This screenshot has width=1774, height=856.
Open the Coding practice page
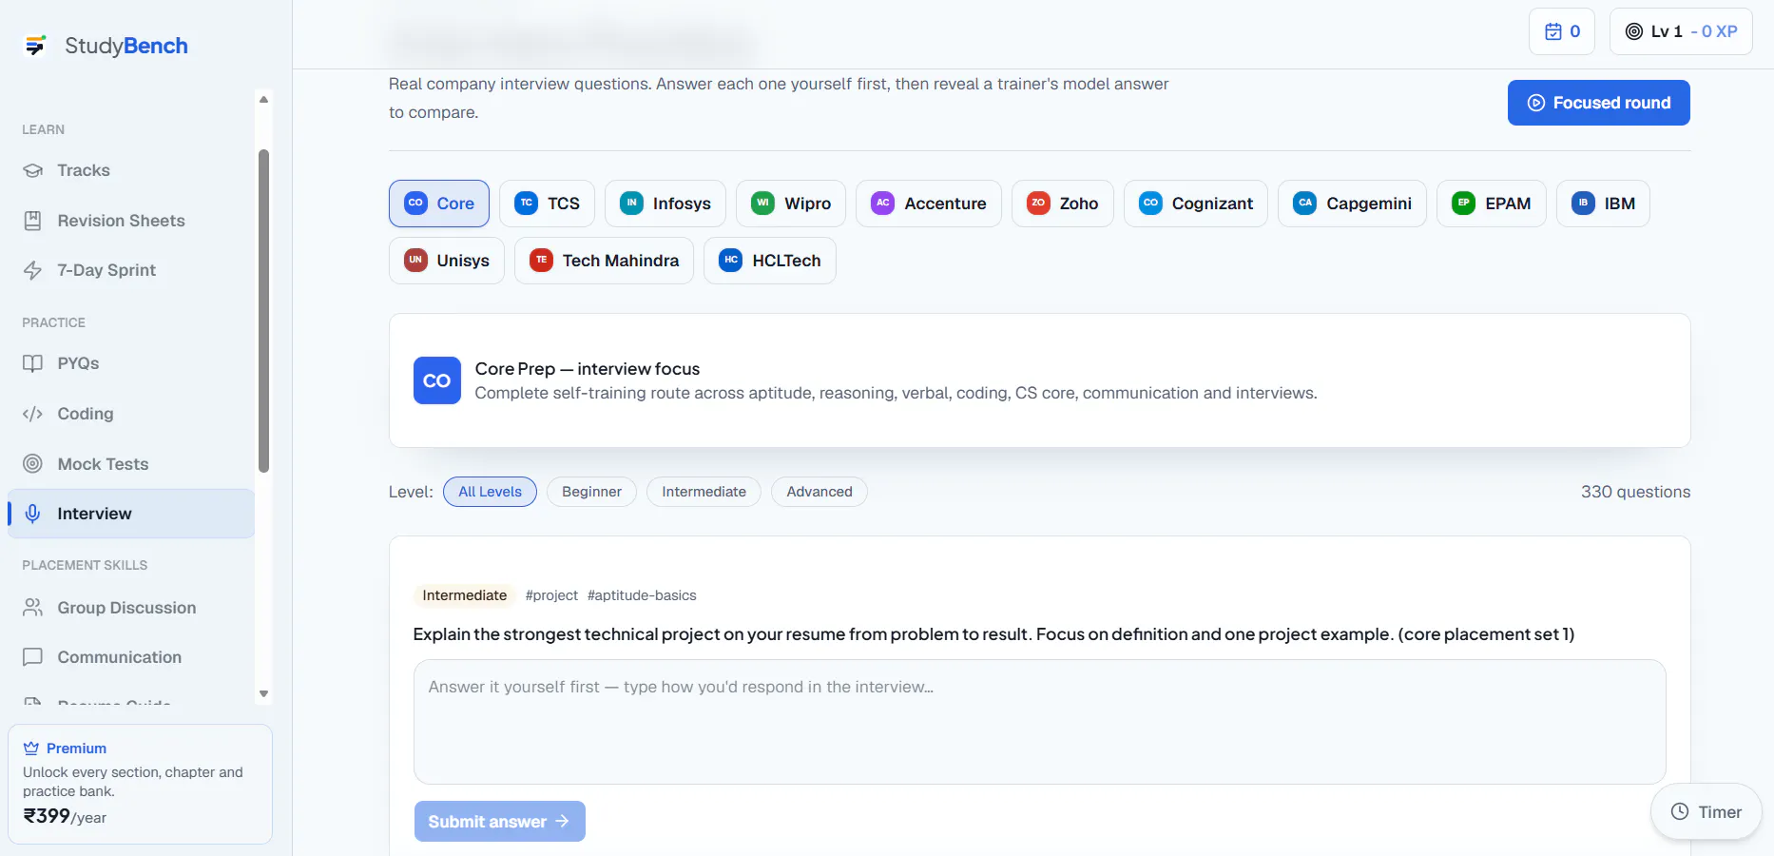131,414
